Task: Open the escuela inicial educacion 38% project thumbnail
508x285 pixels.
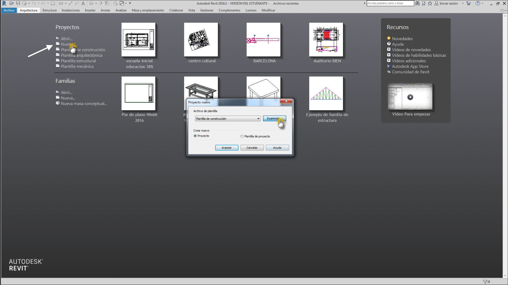Action: click(x=138, y=40)
